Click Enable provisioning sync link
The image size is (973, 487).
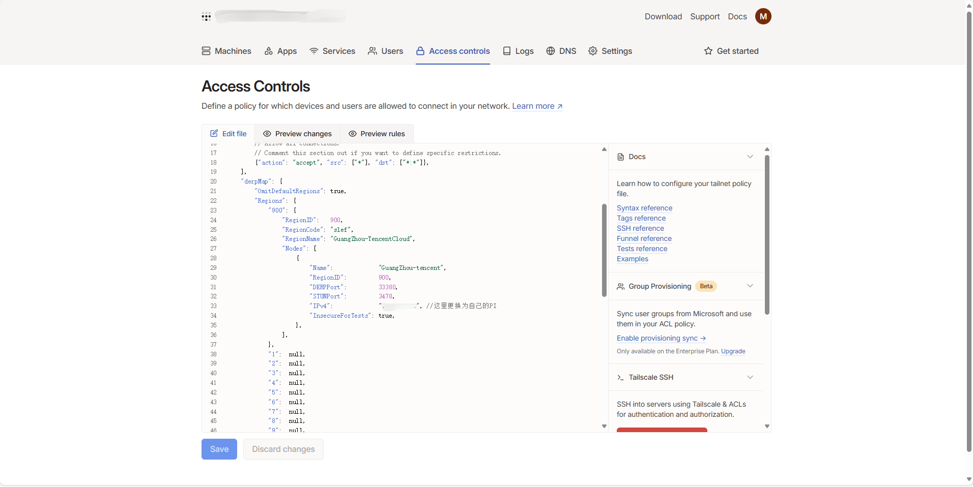(x=661, y=338)
